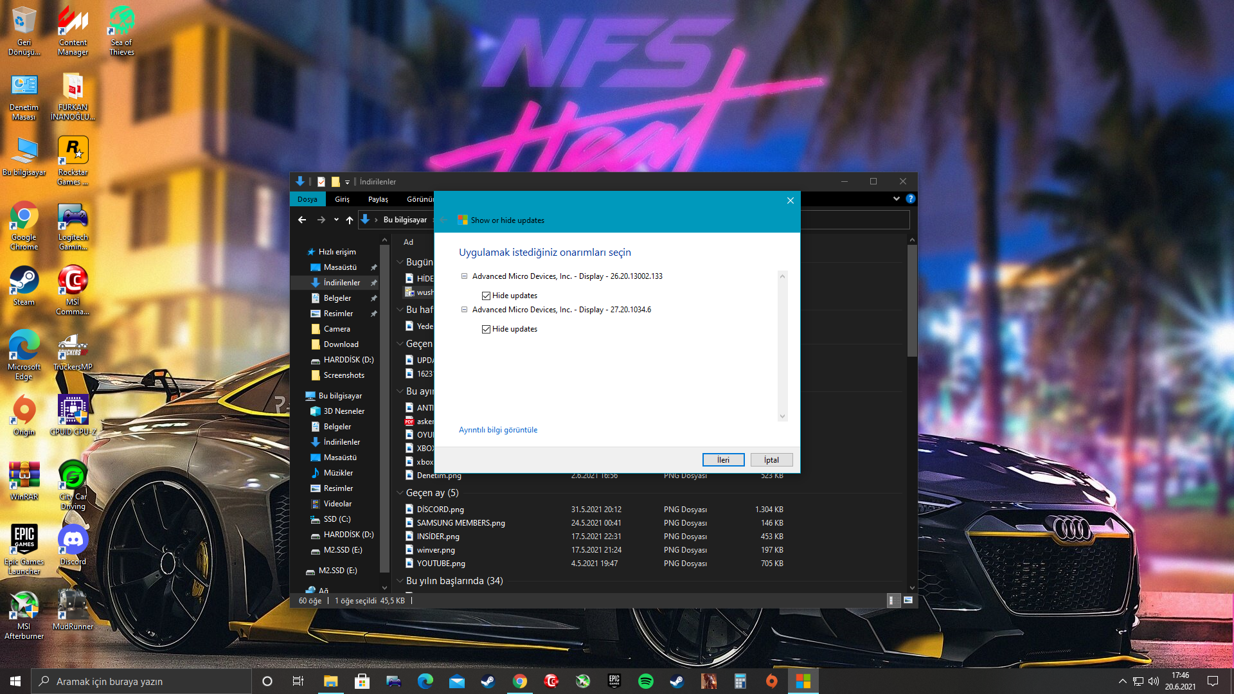Open Google Chrome from the taskbar
The width and height of the screenshot is (1234, 694).
pyautogui.click(x=519, y=681)
